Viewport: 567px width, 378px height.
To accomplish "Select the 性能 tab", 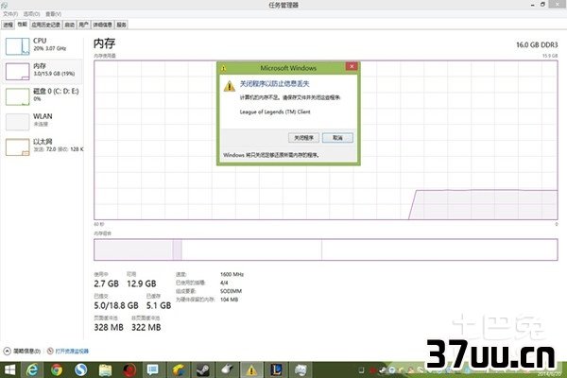I will 22,25.
